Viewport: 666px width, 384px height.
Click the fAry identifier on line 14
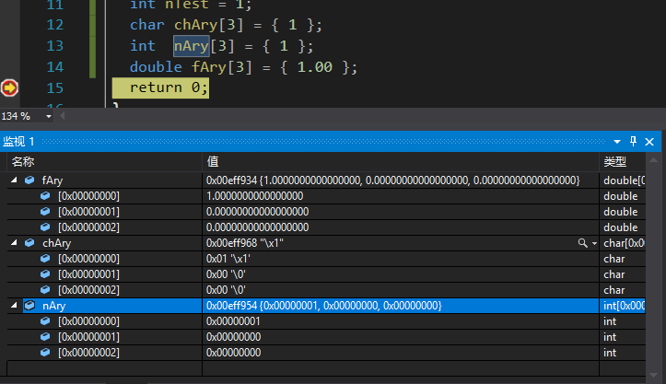pos(209,67)
